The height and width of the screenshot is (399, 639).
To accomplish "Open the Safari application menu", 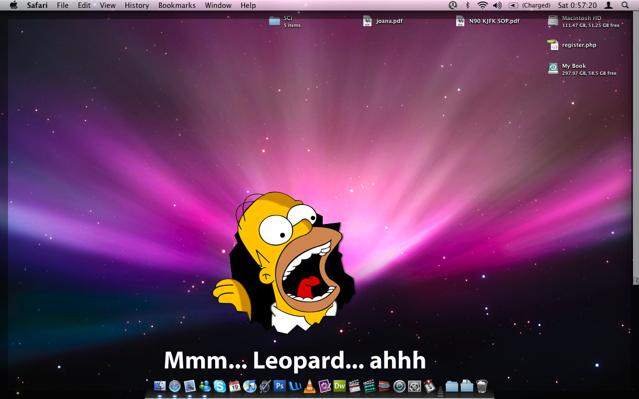I will pyautogui.click(x=37, y=5).
